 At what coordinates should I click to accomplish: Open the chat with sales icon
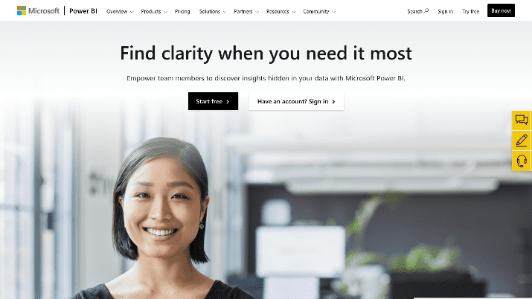point(521,120)
